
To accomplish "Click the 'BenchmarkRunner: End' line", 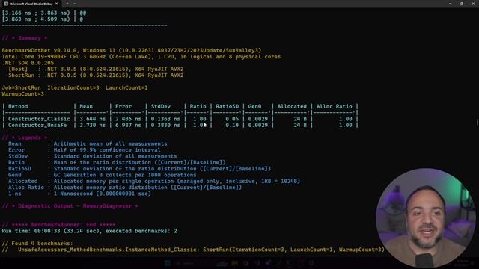I will [x=58, y=225].
